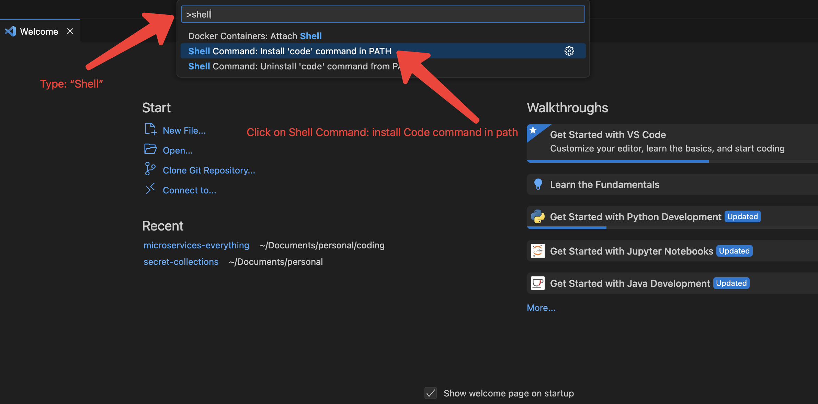Click the Python logo icon

(538, 216)
